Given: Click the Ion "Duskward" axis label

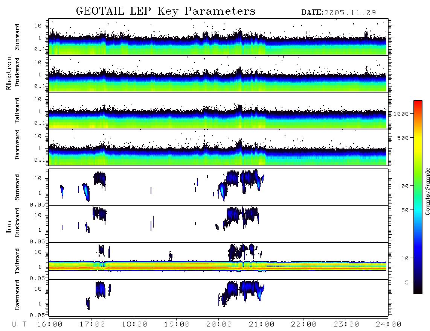Looking at the screenshot, I should 17,223.
